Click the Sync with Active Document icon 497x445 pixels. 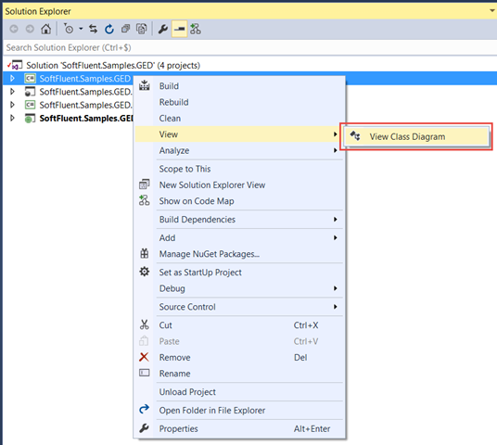93,29
